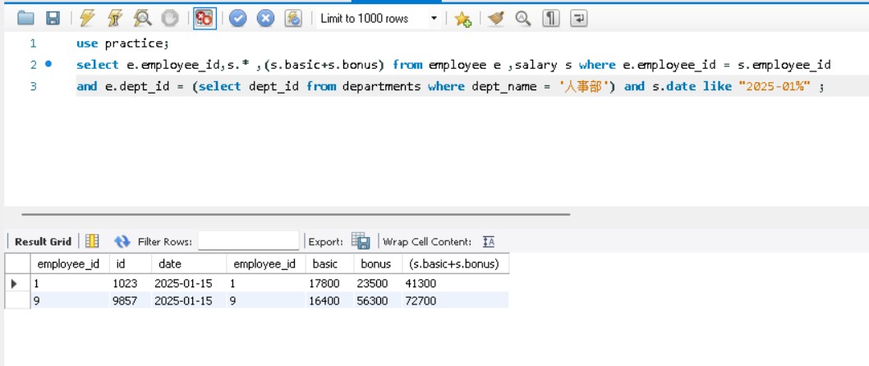
Task: Toggle the form editor grid icon
Action: click(x=92, y=241)
